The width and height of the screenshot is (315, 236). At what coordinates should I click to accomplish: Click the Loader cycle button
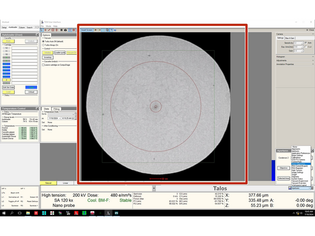60,53
